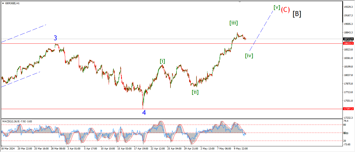Select the blue wave 3 label

(x=55, y=38)
